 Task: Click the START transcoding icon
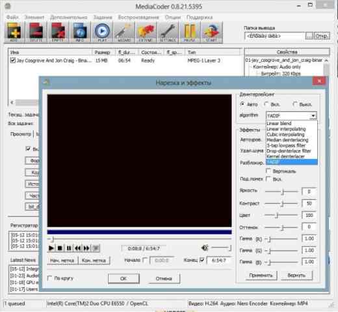point(212,32)
